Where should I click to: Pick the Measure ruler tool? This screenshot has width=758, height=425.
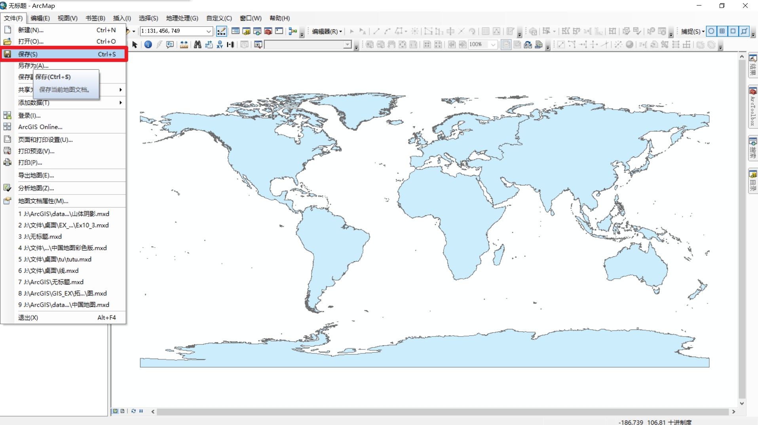pos(184,45)
